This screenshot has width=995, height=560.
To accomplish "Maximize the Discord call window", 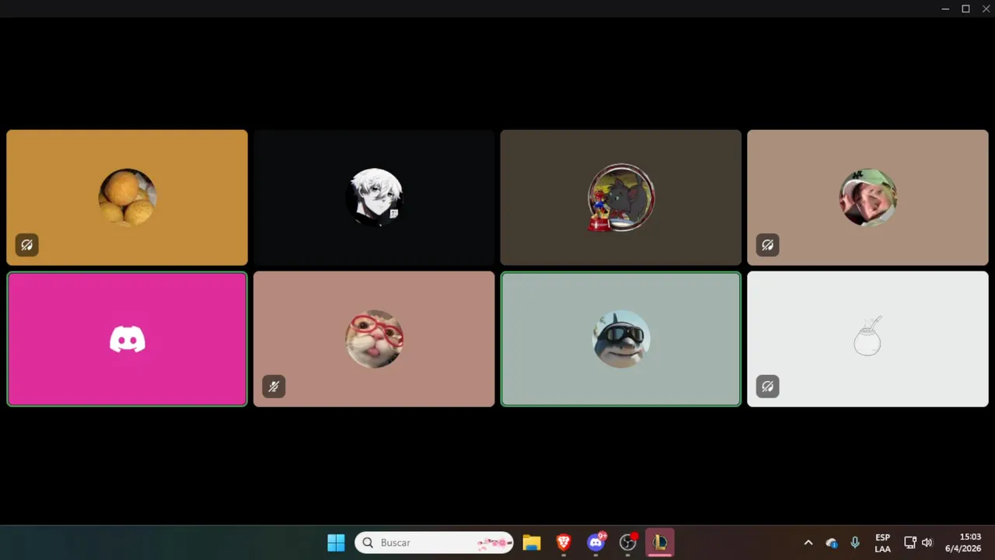I will [x=965, y=9].
